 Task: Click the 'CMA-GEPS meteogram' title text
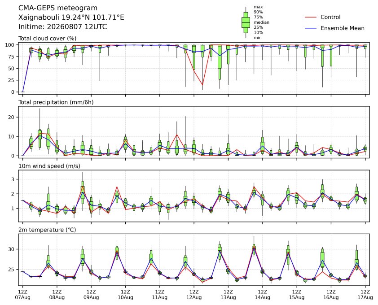tap(58, 8)
